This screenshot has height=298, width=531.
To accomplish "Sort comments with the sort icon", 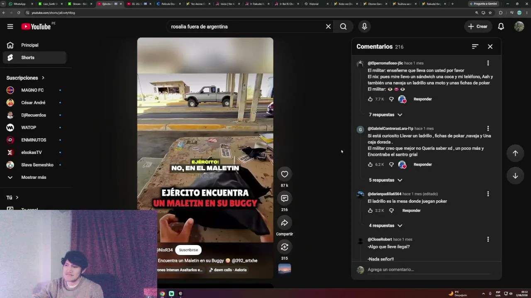I will click(475, 46).
